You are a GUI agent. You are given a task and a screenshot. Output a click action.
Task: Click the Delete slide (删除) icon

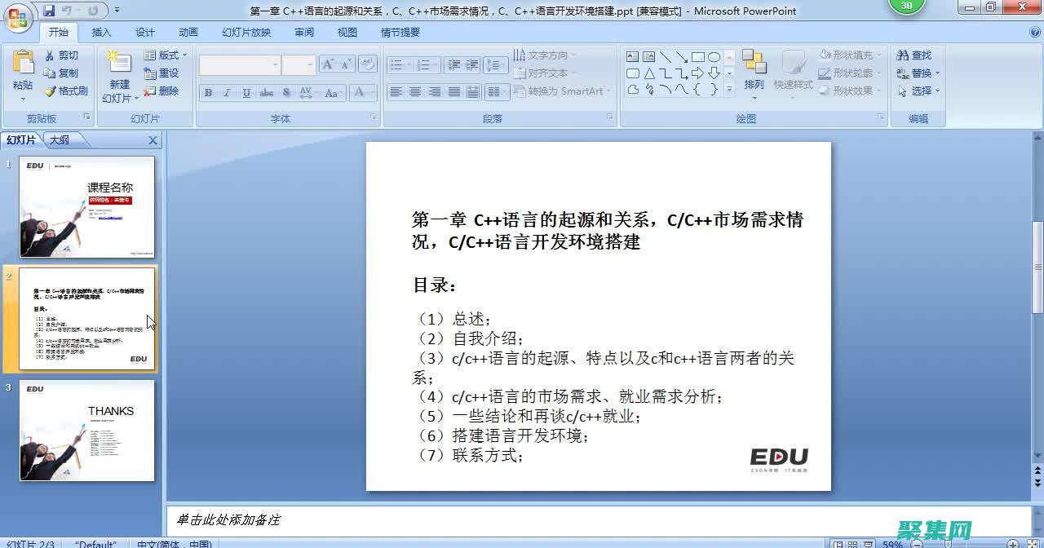(163, 91)
